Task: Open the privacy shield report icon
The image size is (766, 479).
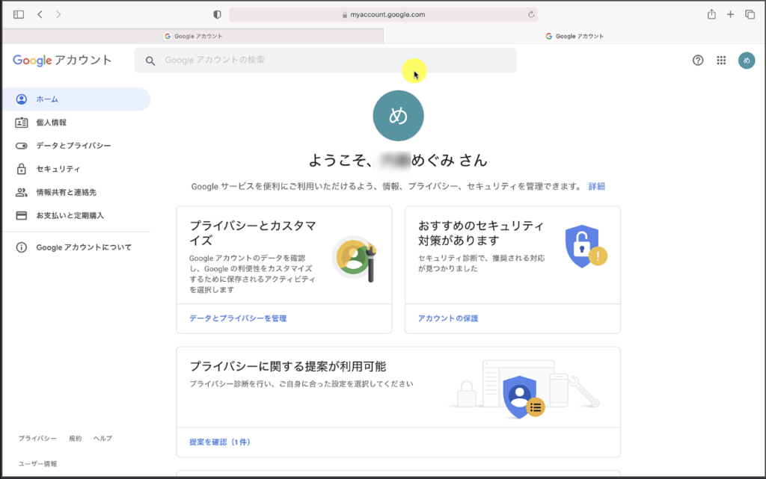Action: [218, 15]
